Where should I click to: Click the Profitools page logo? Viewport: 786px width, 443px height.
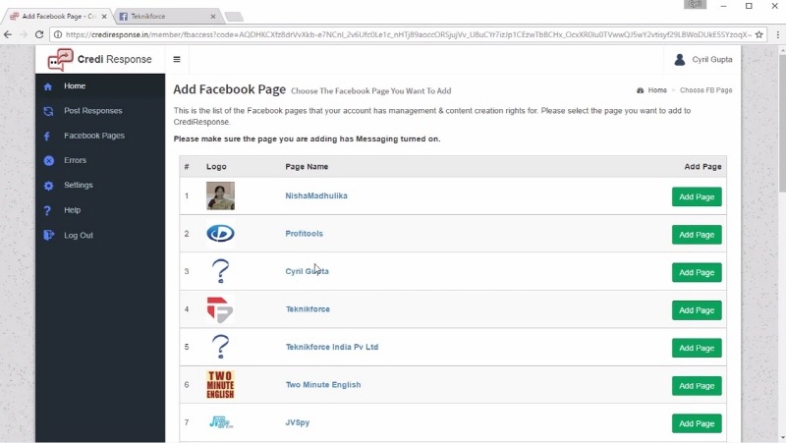click(220, 234)
